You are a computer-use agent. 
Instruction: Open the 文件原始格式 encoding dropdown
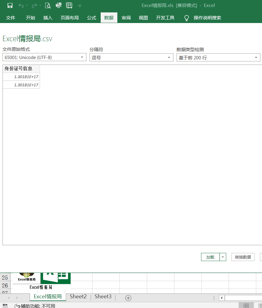45,57
